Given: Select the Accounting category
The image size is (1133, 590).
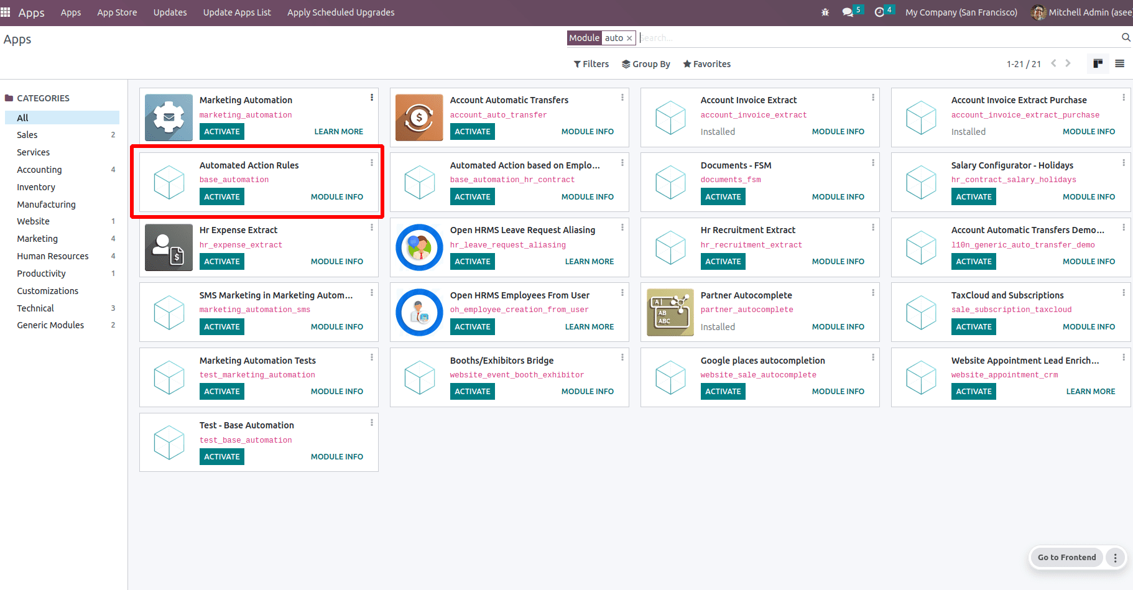Looking at the screenshot, I should pos(62,170).
